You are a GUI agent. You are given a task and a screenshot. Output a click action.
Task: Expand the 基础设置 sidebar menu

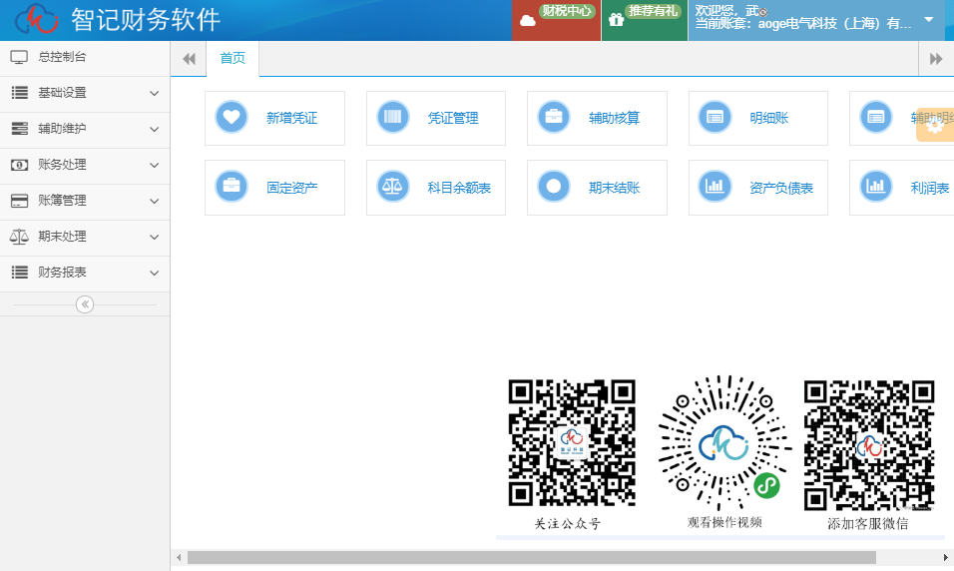click(85, 93)
